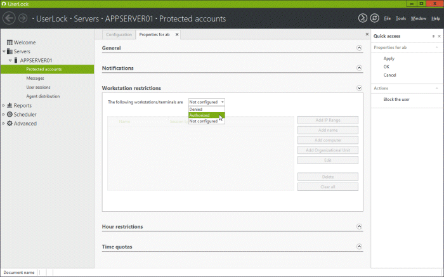The height and width of the screenshot is (277, 444).
Task: Switch to the Configuration tab
Action: 119,34
